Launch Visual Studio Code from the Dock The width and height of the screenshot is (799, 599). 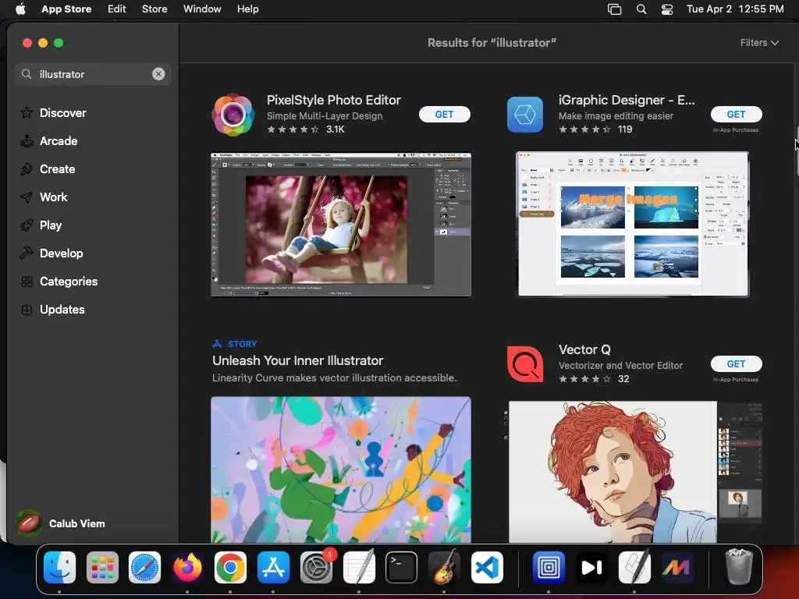tap(487, 568)
